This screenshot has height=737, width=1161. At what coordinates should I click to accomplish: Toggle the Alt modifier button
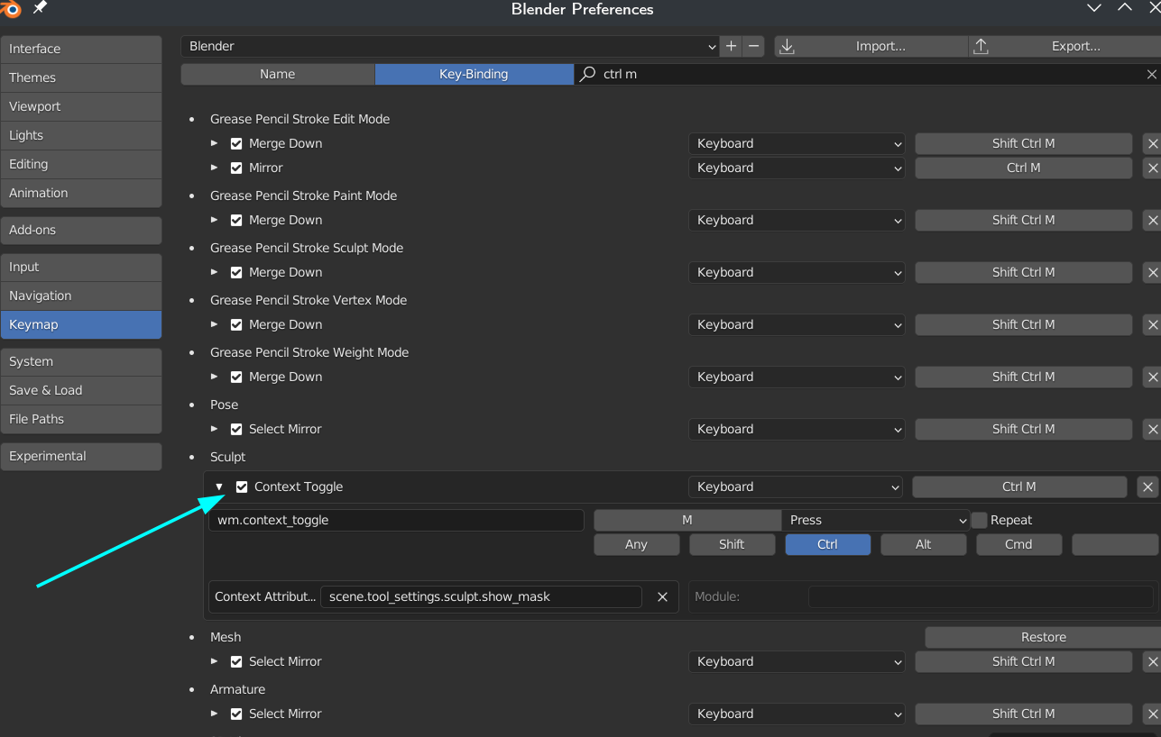click(923, 544)
